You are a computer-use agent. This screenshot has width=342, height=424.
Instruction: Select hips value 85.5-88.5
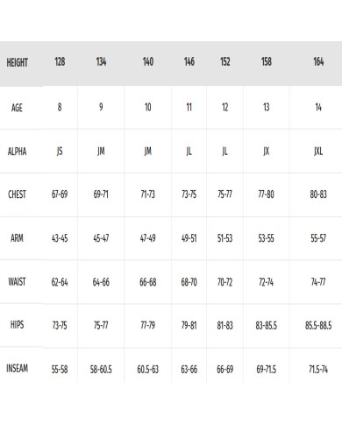point(318,325)
